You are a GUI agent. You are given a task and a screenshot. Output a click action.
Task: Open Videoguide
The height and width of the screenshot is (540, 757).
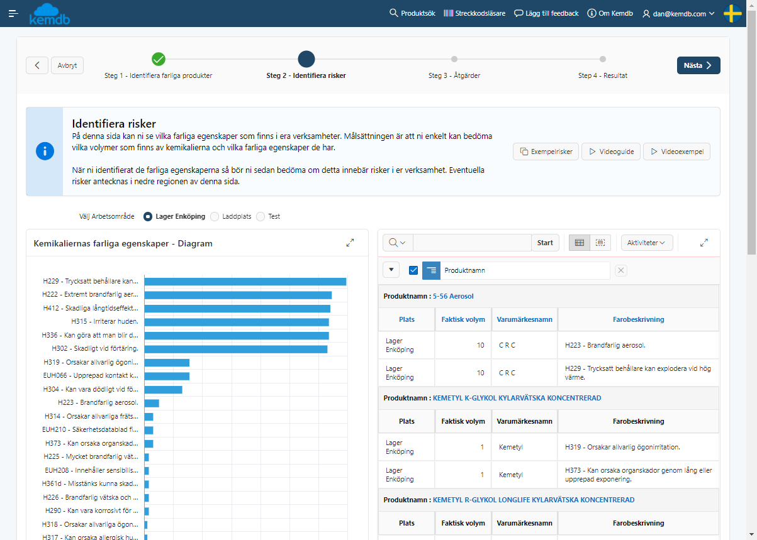tap(611, 152)
